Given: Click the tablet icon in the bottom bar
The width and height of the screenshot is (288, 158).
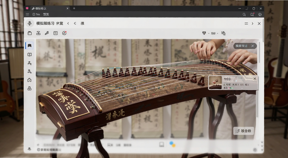Looking at the screenshot, I should coord(162,144).
